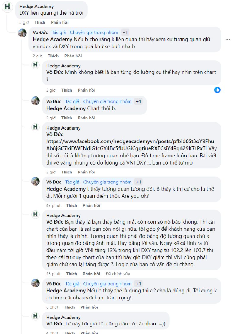Open the hedgeacademyvn Facebook post link
The image size is (232, 334).
point(130,144)
